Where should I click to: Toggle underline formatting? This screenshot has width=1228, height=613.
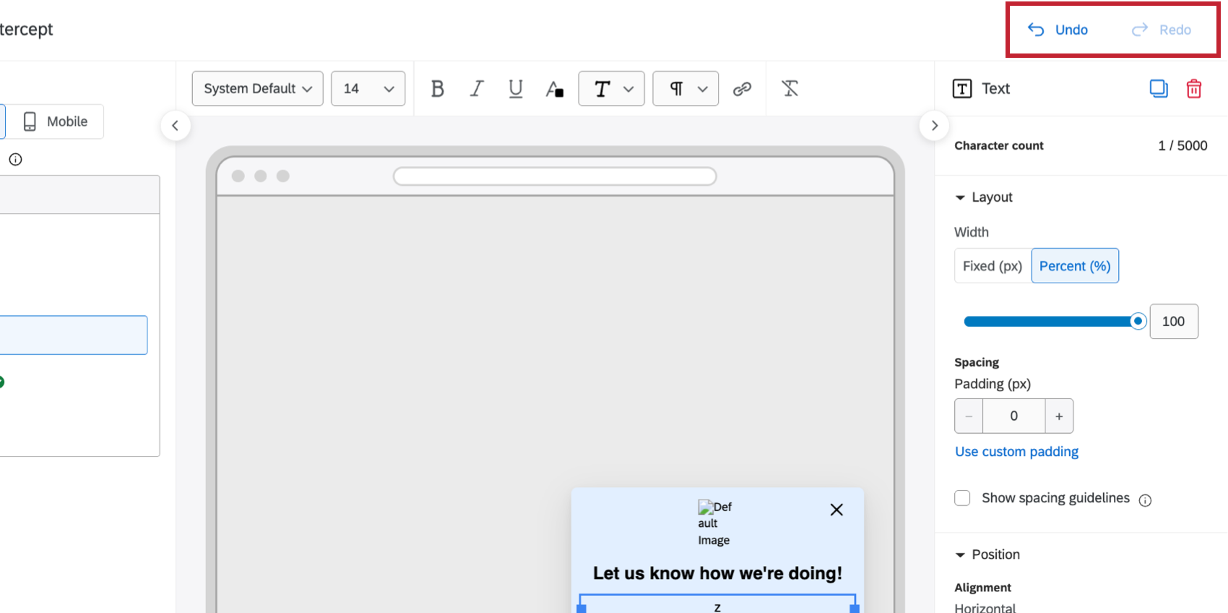516,89
